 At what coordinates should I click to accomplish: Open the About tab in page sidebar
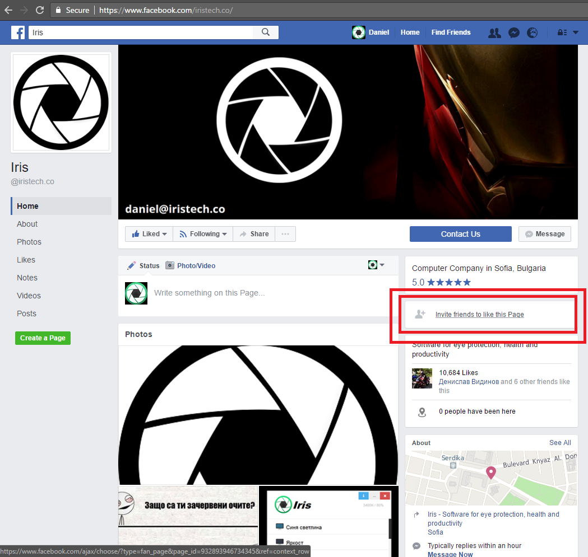[x=27, y=224]
